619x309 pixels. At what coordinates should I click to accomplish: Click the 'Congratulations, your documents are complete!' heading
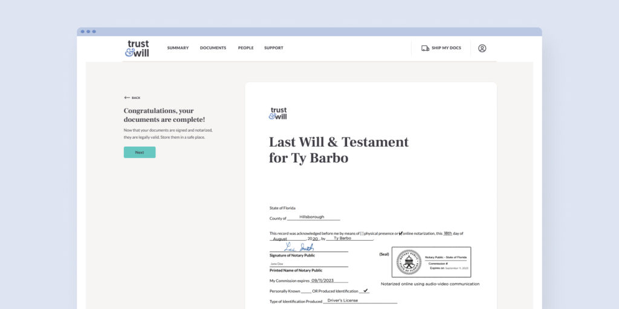[x=164, y=115]
